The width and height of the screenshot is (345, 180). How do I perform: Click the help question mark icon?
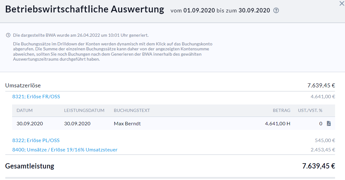tap(276, 10)
